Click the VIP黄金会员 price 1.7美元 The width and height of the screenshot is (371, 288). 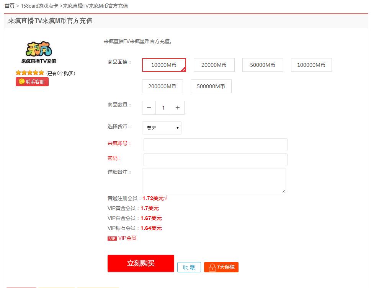click(150, 208)
